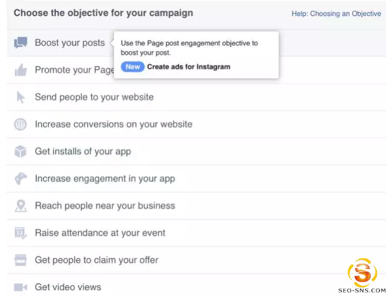Click Create ads for Instagram in tooltip

point(189,67)
